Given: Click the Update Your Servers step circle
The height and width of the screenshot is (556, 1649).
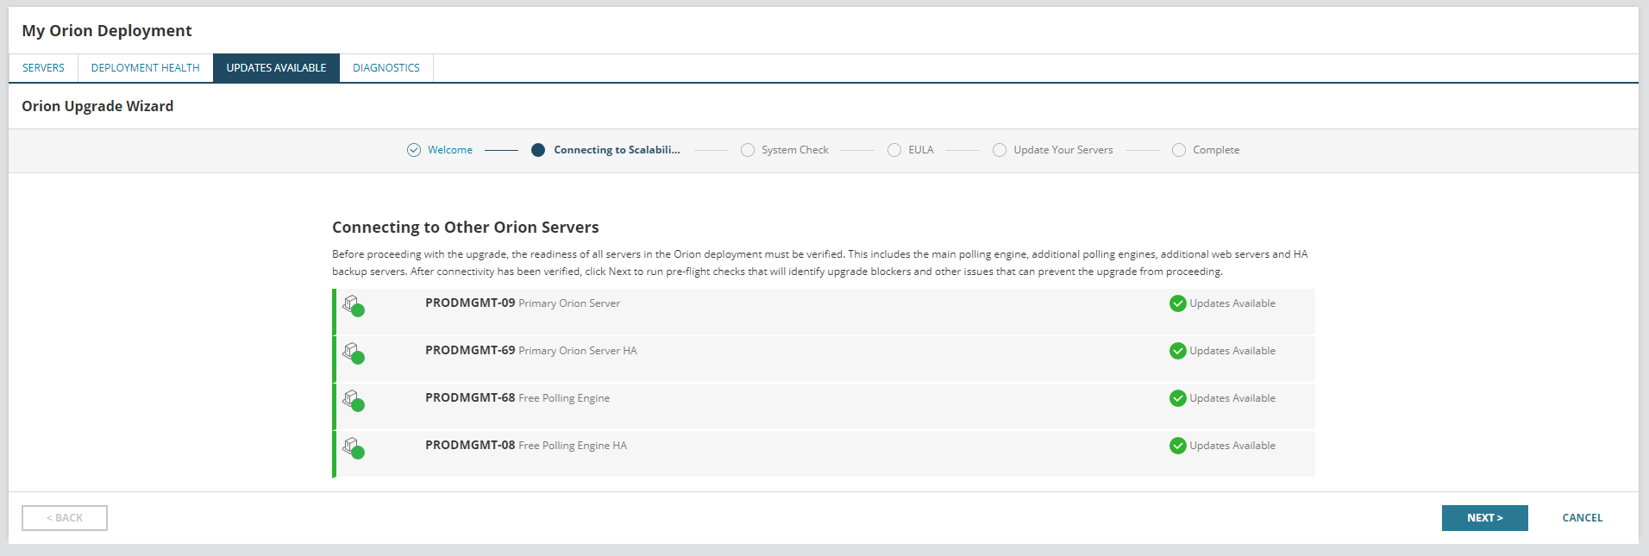Looking at the screenshot, I should 1000,150.
